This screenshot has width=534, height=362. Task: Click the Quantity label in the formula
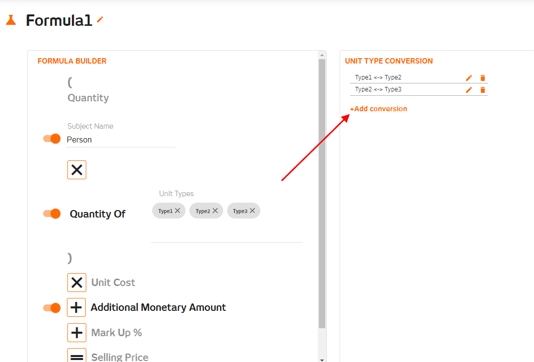click(88, 98)
